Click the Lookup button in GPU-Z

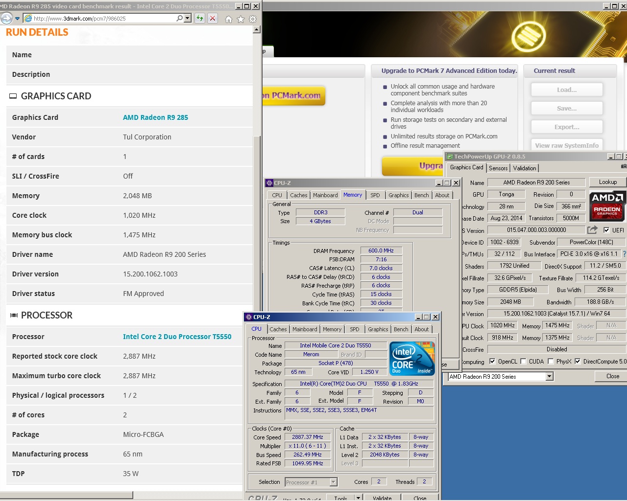click(x=608, y=182)
